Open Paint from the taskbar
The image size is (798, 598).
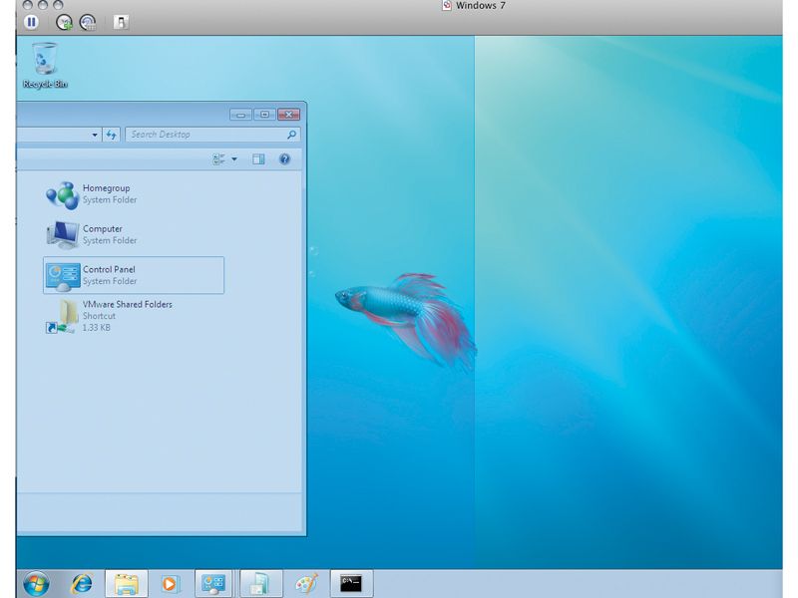tap(304, 585)
